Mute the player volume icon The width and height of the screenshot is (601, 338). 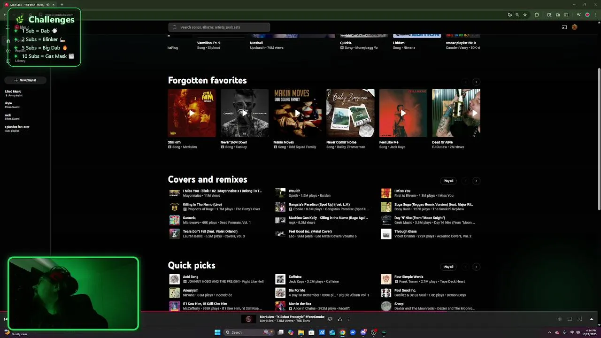click(559, 319)
